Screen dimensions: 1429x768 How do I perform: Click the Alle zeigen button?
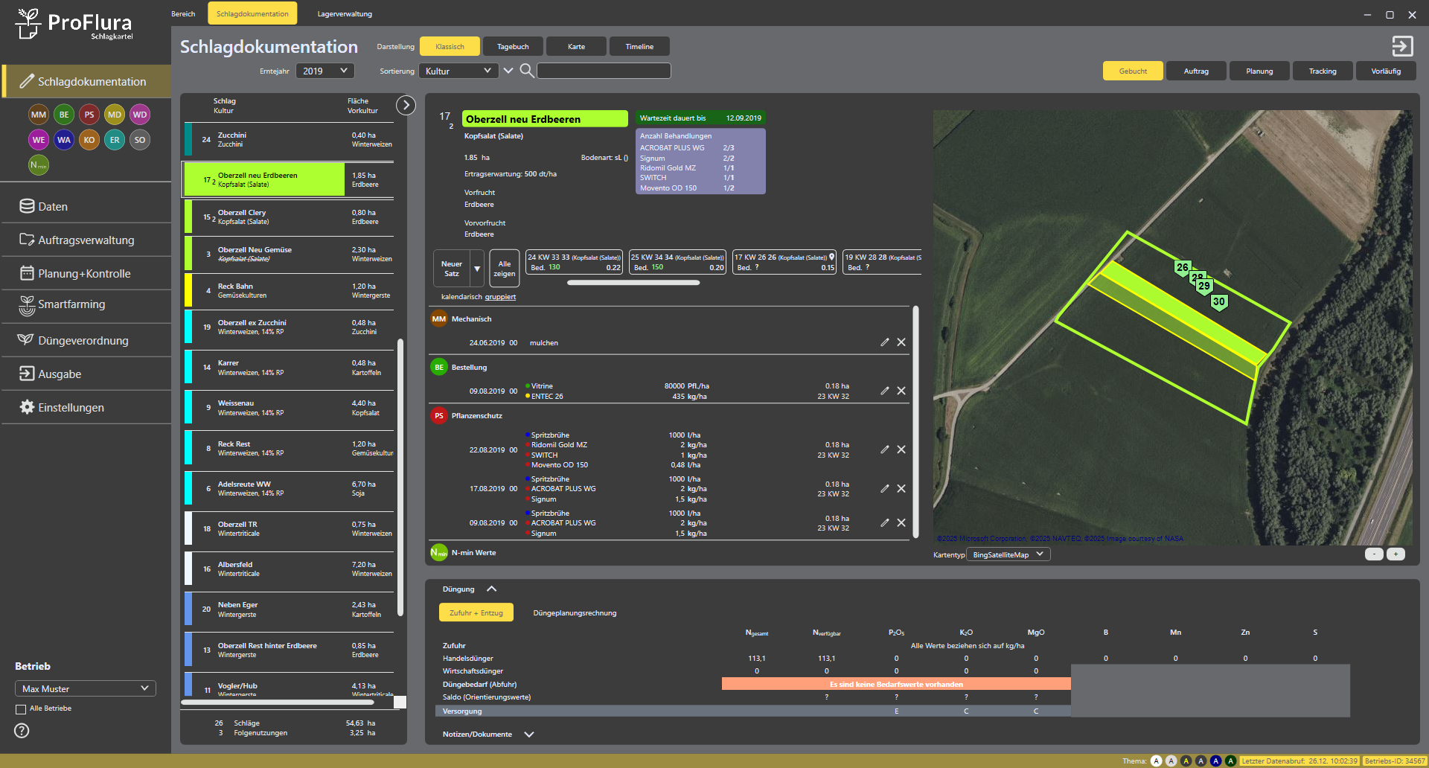tap(504, 268)
